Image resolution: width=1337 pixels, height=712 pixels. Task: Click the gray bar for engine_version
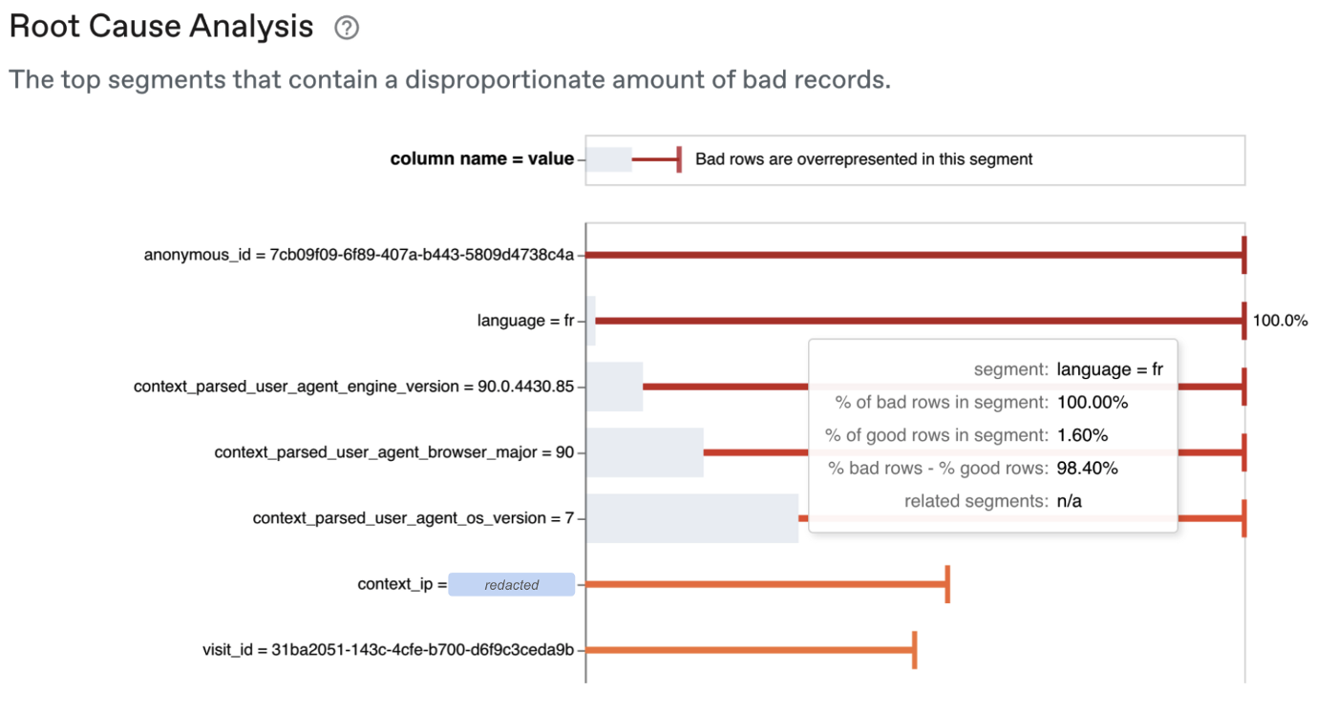coord(614,387)
